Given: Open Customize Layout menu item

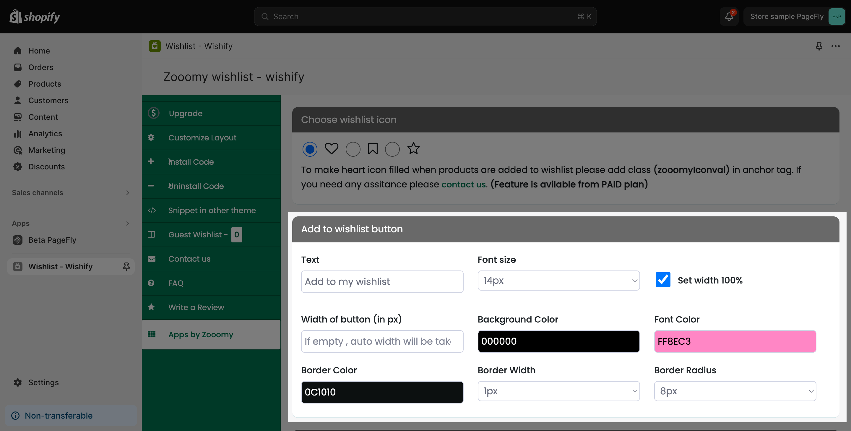Looking at the screenshot, I should [212, 138].
